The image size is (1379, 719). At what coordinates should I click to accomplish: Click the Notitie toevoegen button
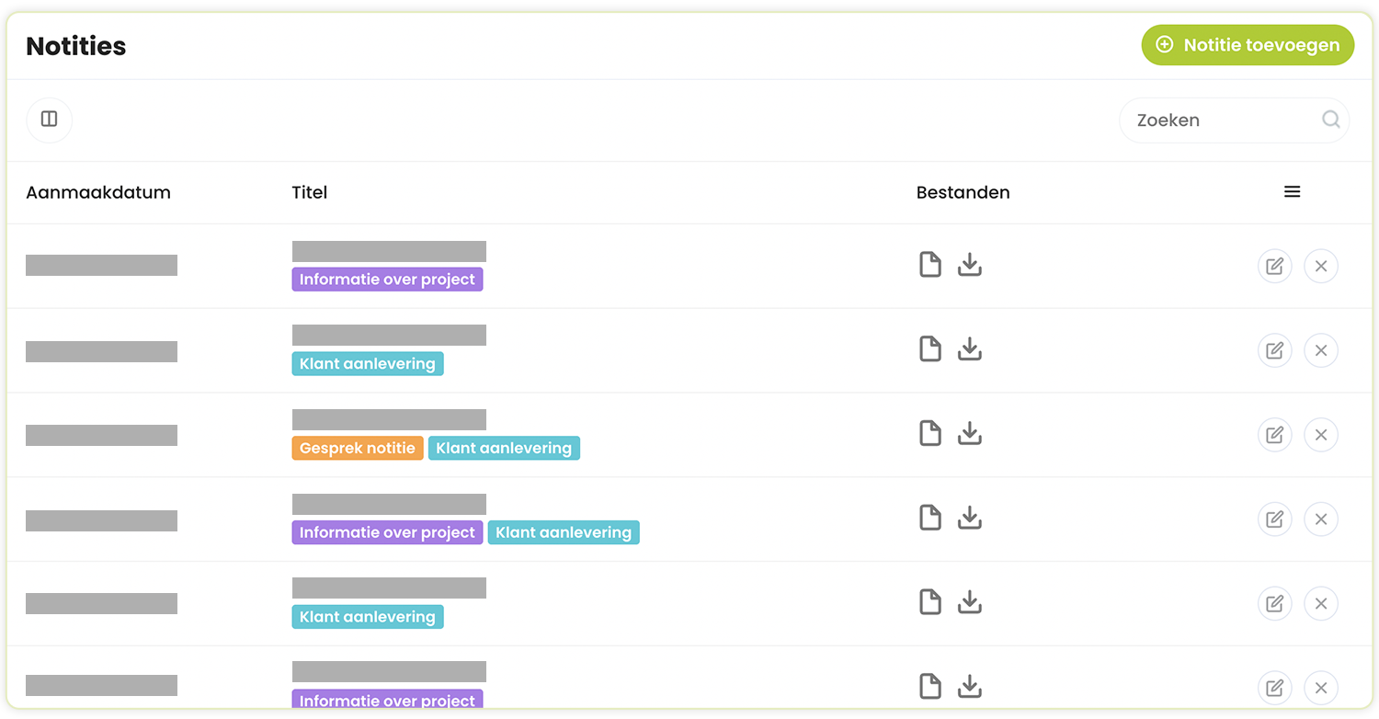(x=1248, y=45)
